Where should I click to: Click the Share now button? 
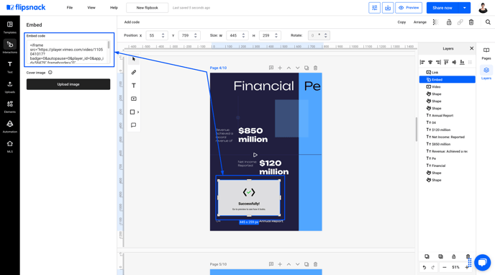pos(442,8)
